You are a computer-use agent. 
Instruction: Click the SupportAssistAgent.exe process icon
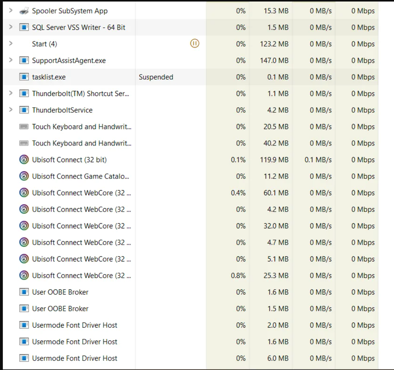point(24,61)
